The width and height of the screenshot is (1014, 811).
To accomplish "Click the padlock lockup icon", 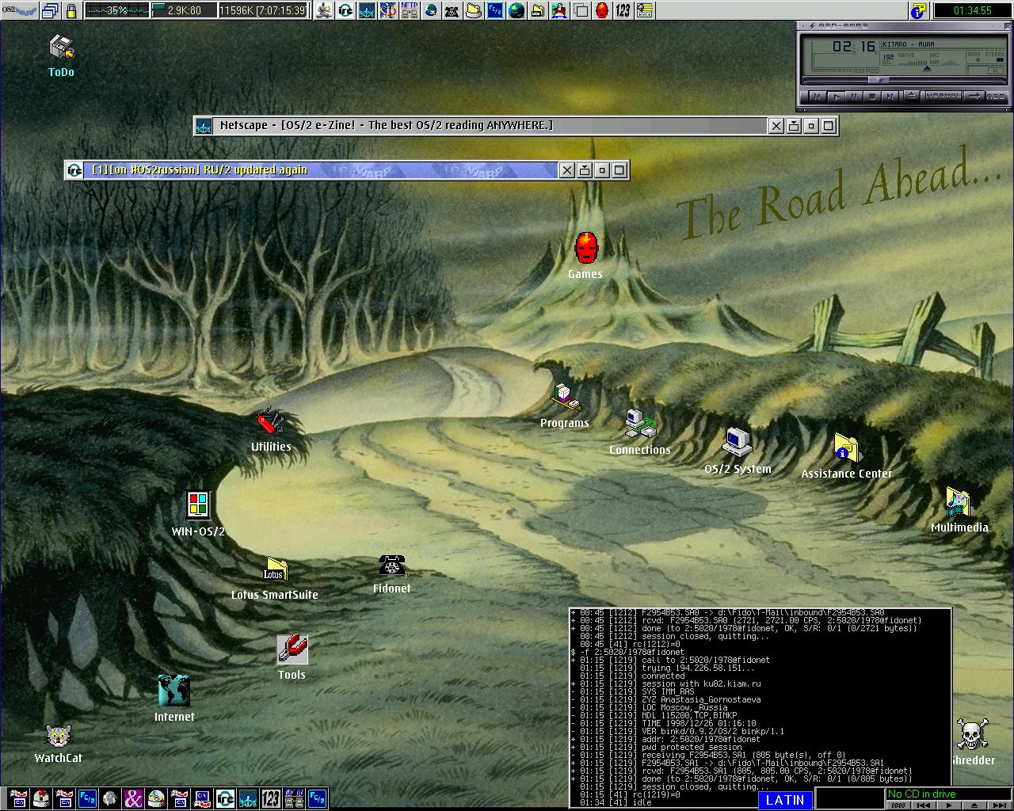I will click(x=71, y=11).
